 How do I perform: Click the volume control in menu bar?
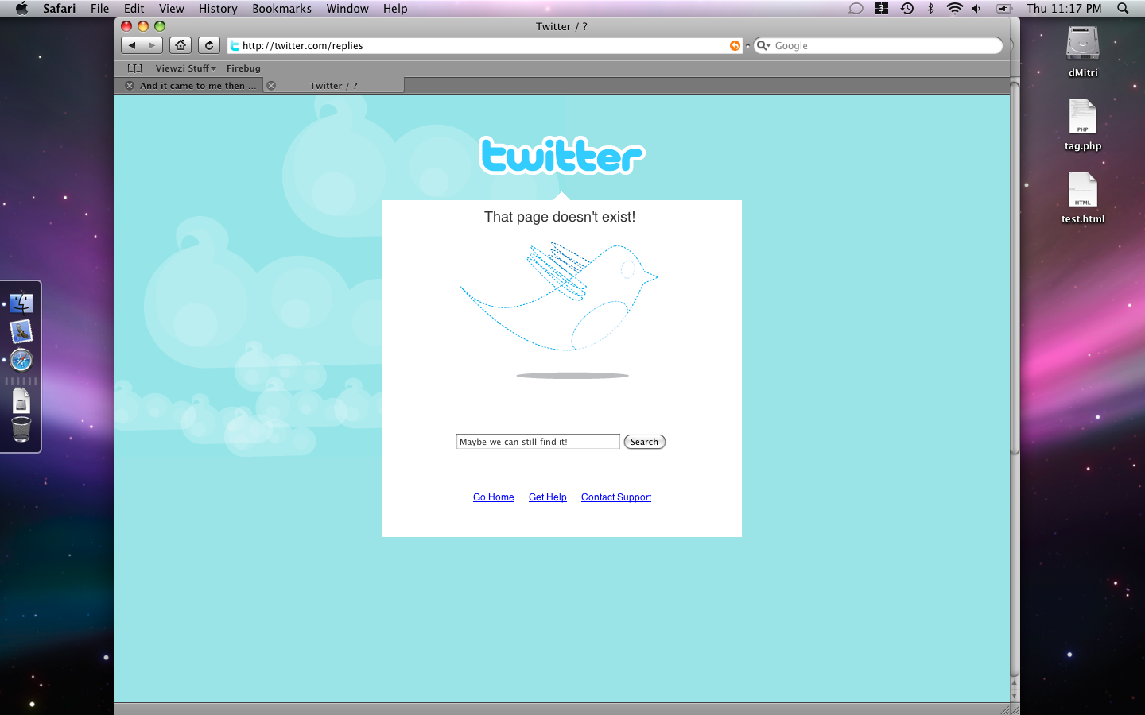(976, 8)
